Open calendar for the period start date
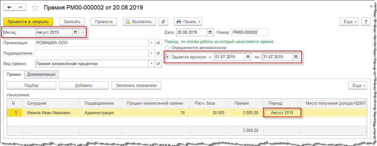The height and width of the screenshot is (146, 377). pyautogui.click(x=248, y=57)
